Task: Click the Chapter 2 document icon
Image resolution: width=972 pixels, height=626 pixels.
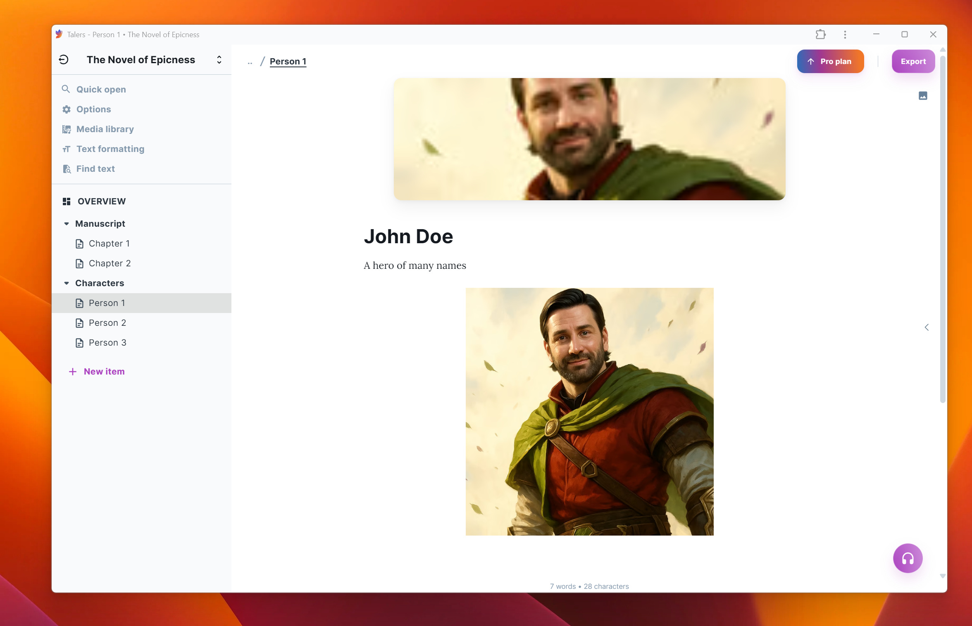Action: point(79,263)
